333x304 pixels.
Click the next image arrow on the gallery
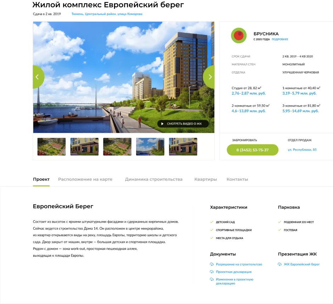[210, 77]
